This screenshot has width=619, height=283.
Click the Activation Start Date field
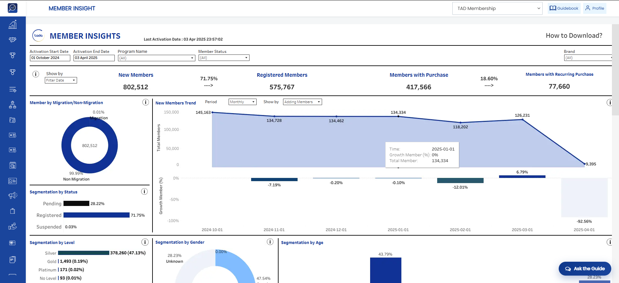(50, 58)
